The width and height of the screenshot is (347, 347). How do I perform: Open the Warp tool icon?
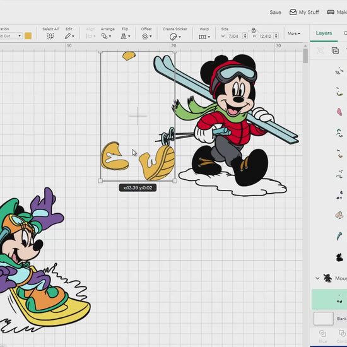point(203,37)
